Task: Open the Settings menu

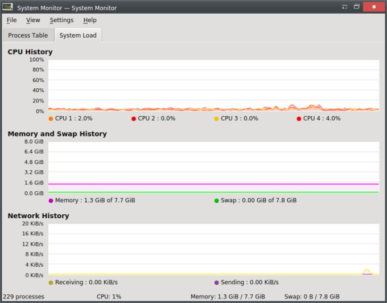Action: pyautogui.click(x=61, y=20)
